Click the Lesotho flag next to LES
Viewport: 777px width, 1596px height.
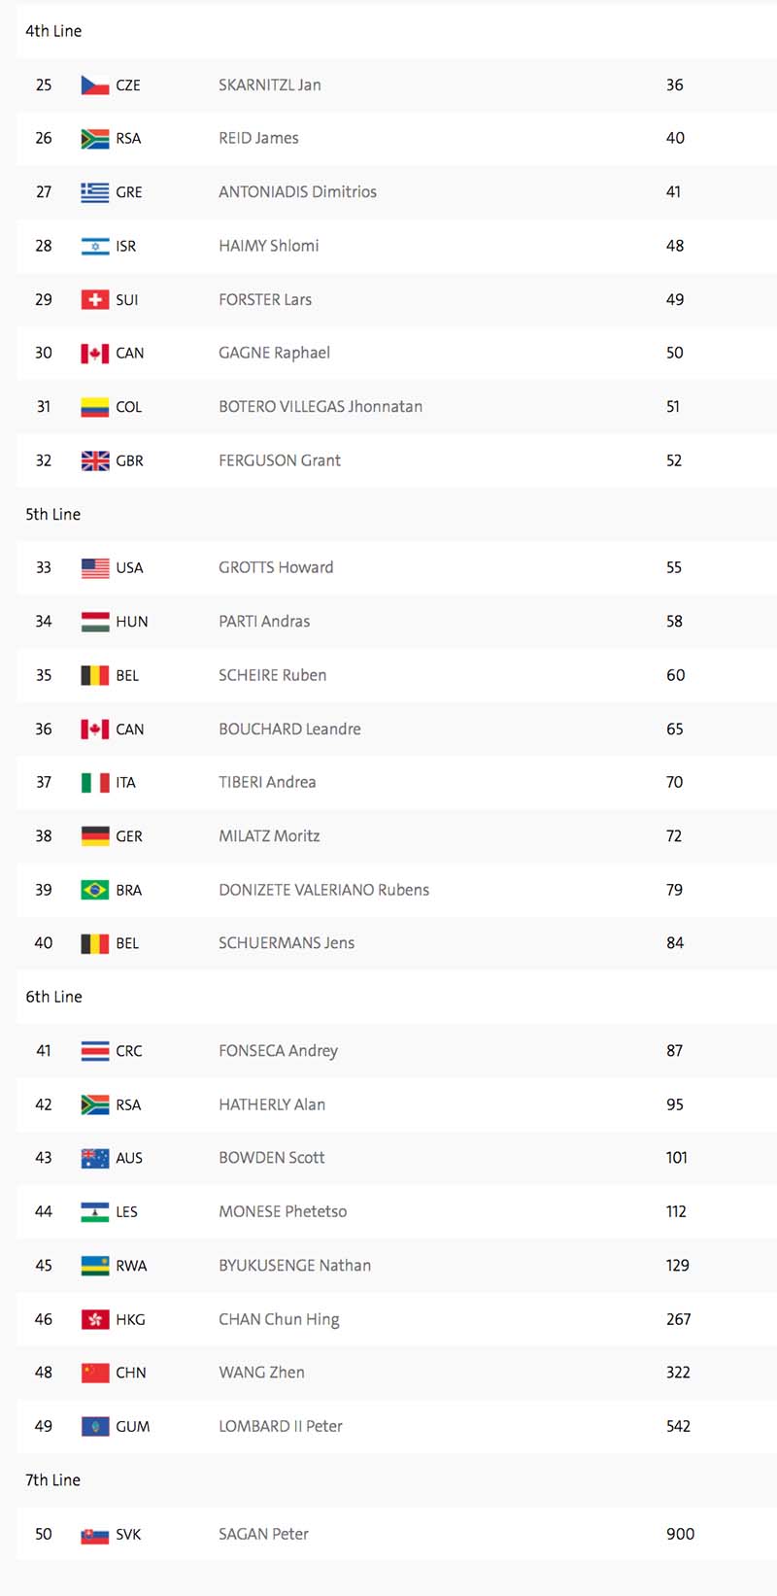pos(94,1212)
